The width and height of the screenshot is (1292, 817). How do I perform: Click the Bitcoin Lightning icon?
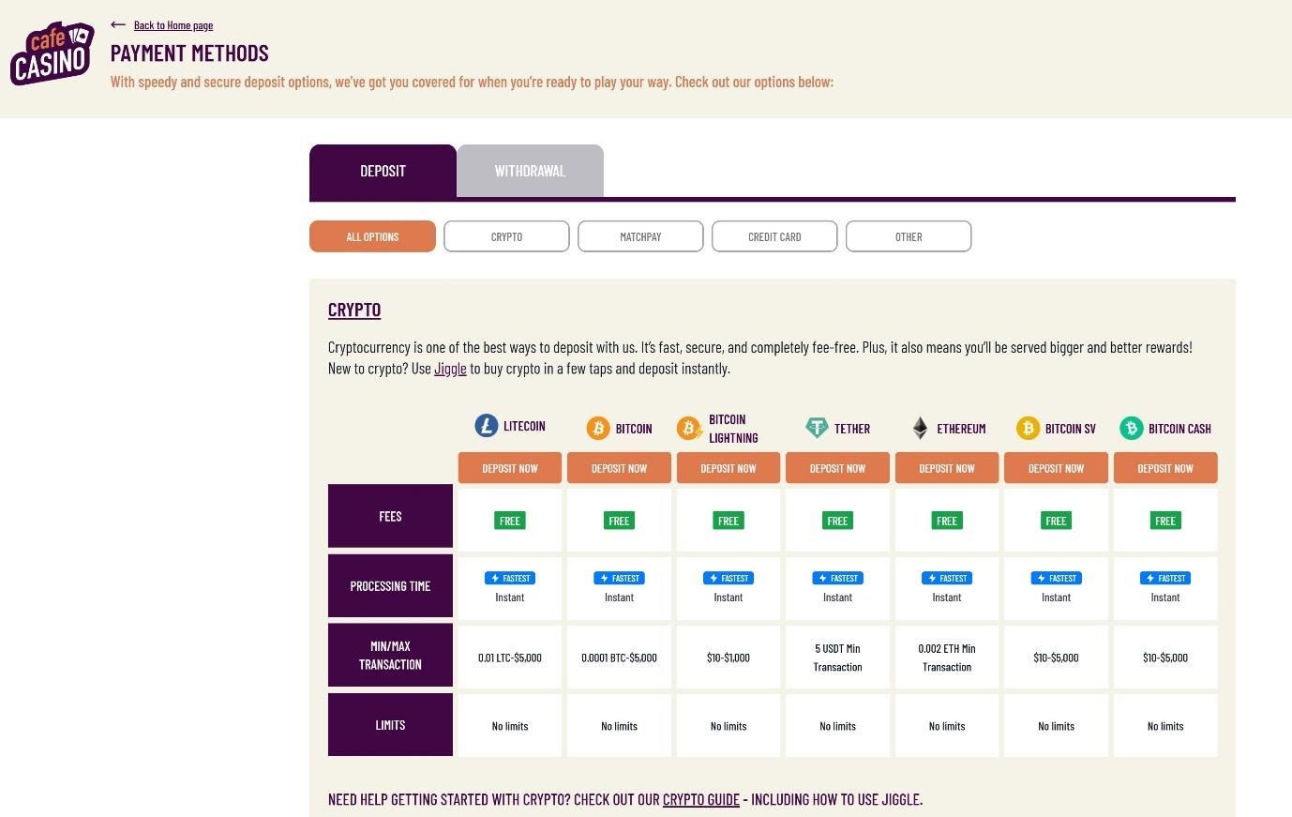point(689,429)
